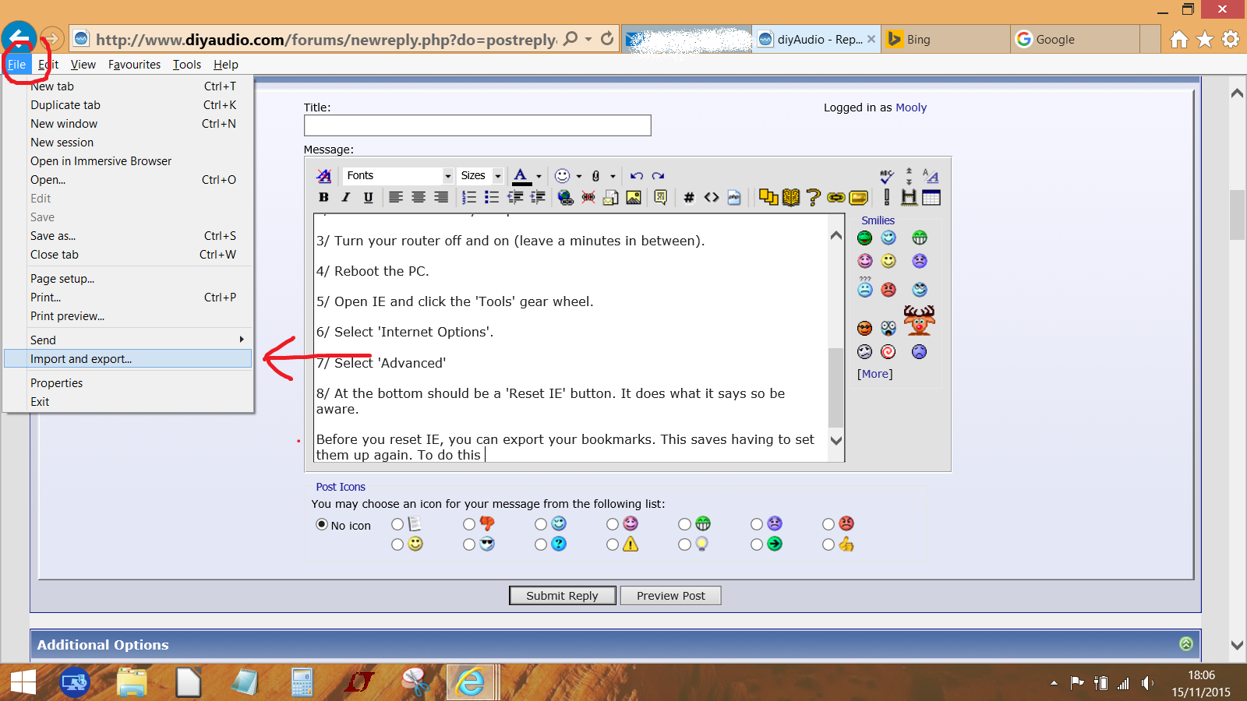Click the table icon in editor toolbar
This screenshot has height=701, width=1247.
[931, 198]
